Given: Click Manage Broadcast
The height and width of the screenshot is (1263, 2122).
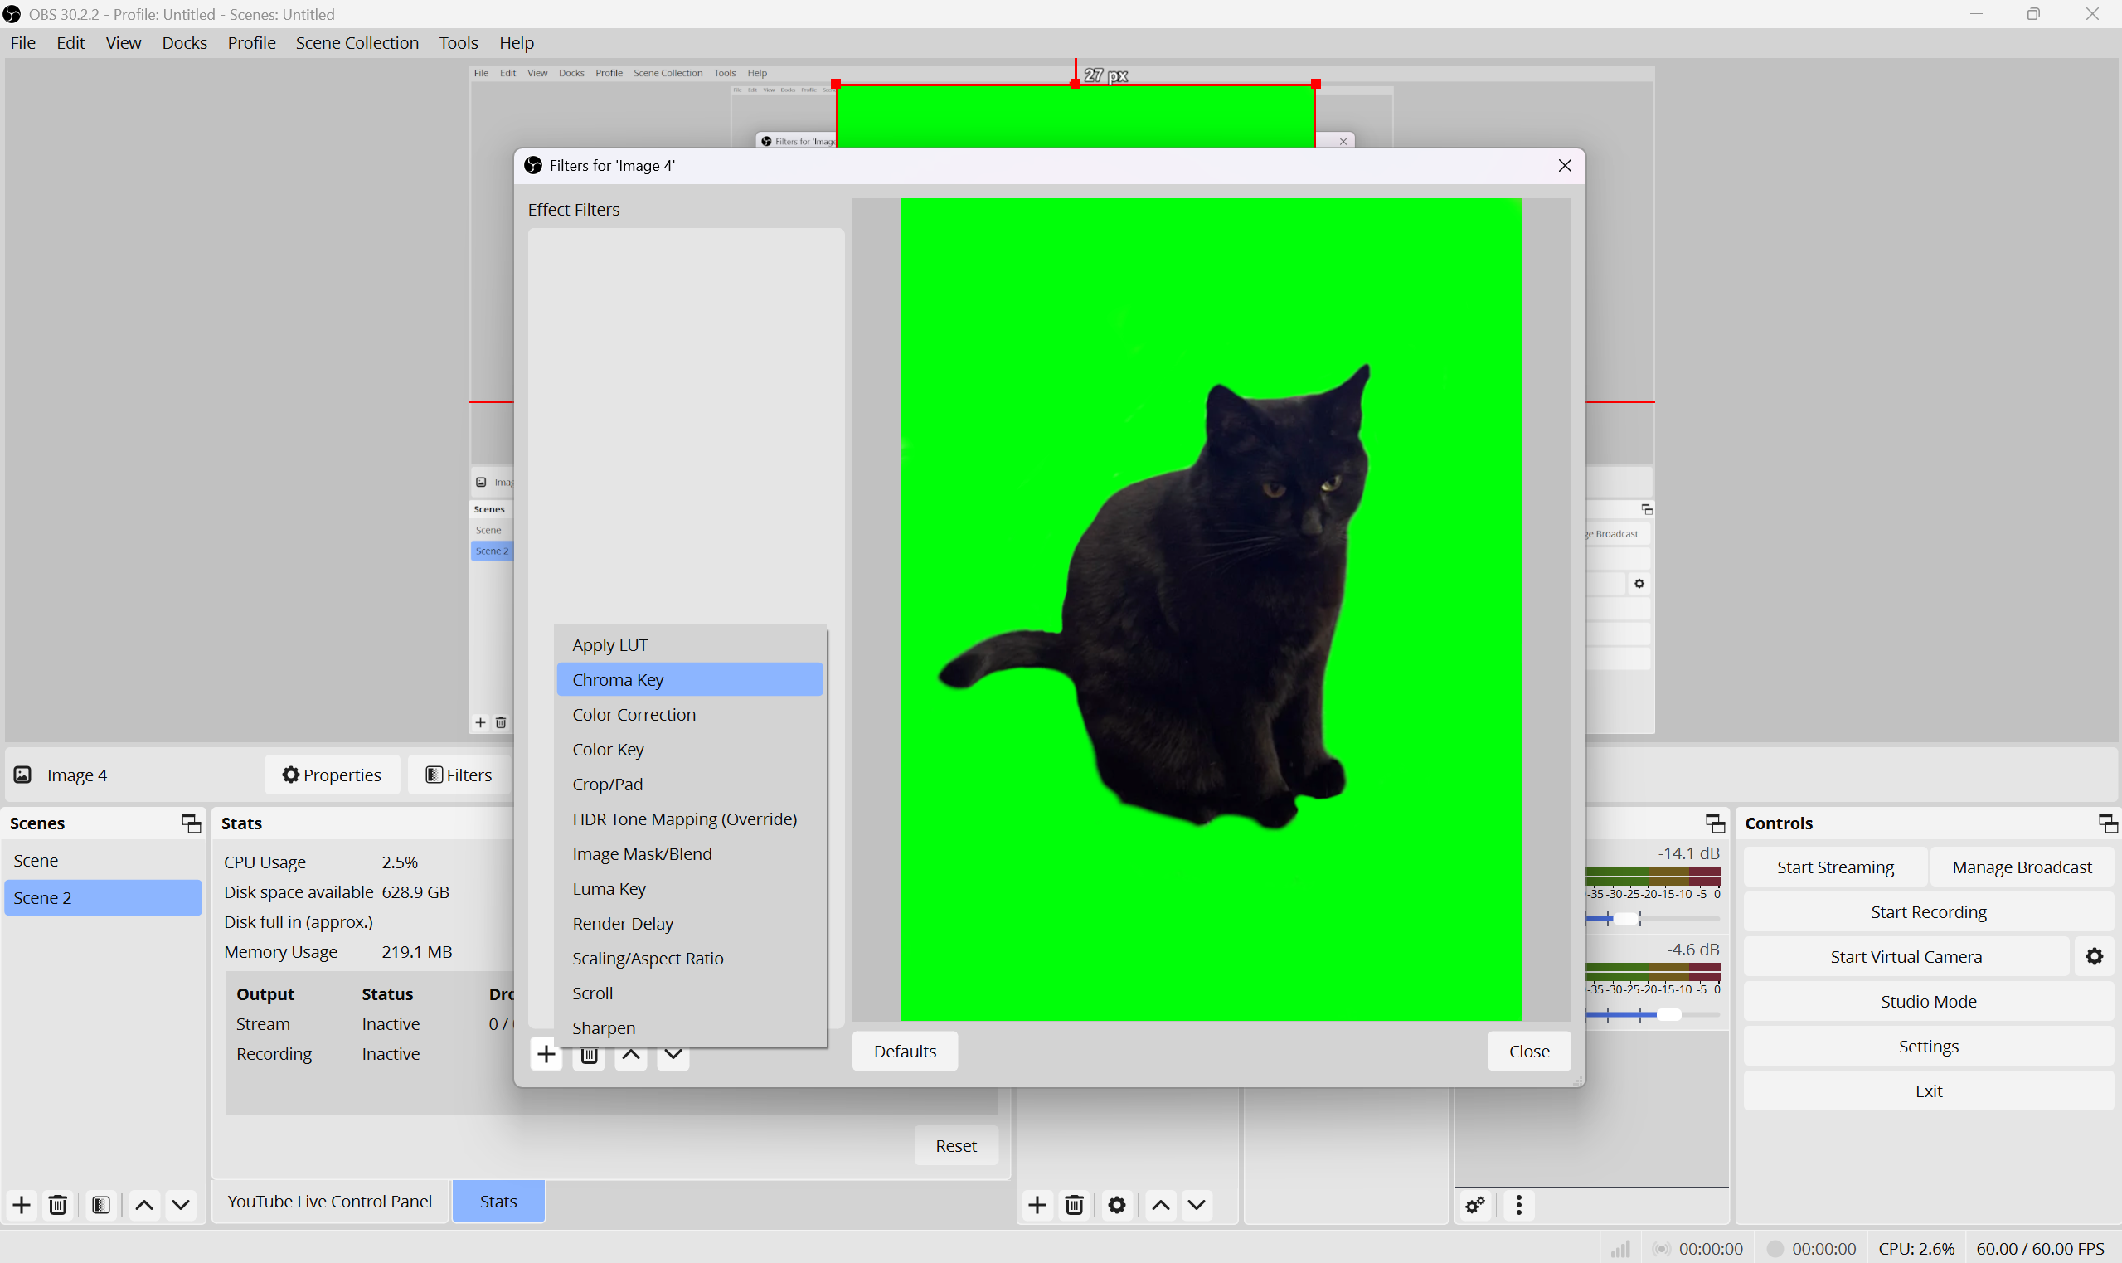Looking at the screenshot, I should pos(2022,867).
